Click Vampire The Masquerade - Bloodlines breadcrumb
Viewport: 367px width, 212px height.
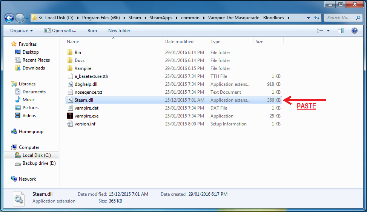[246, 18]
